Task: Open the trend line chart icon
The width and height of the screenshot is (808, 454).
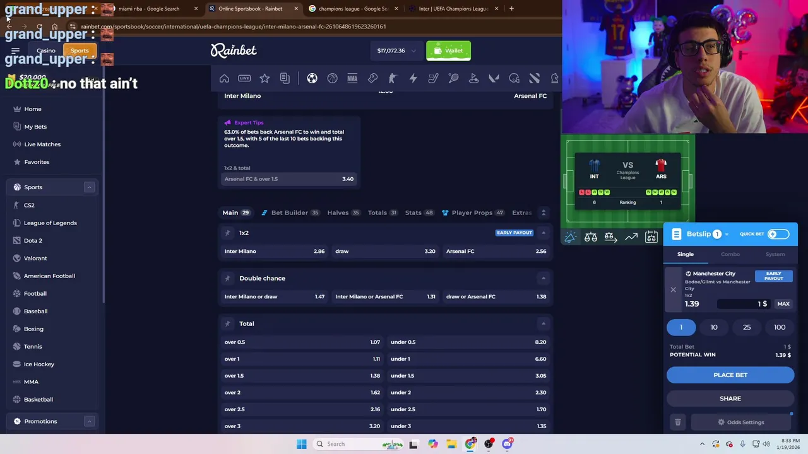Action: (631, 237)
